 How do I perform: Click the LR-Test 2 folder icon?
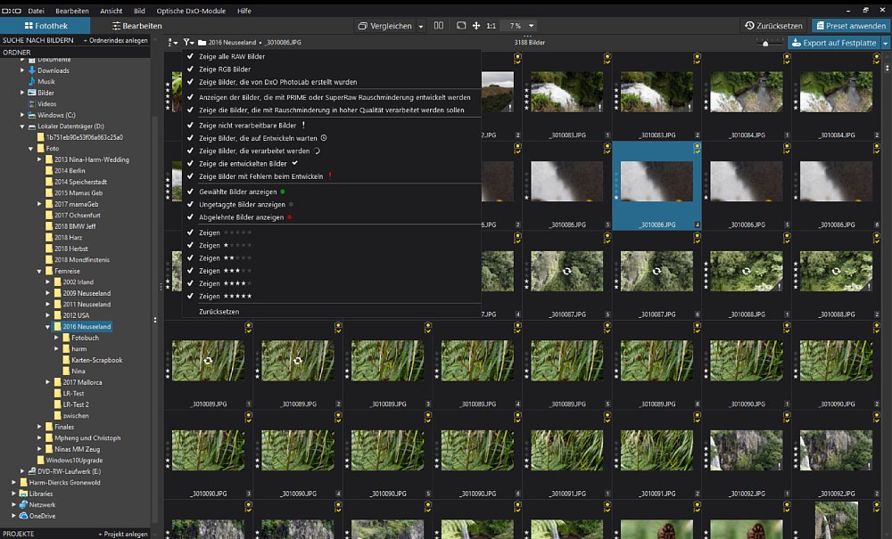click(x=57, y=404)
